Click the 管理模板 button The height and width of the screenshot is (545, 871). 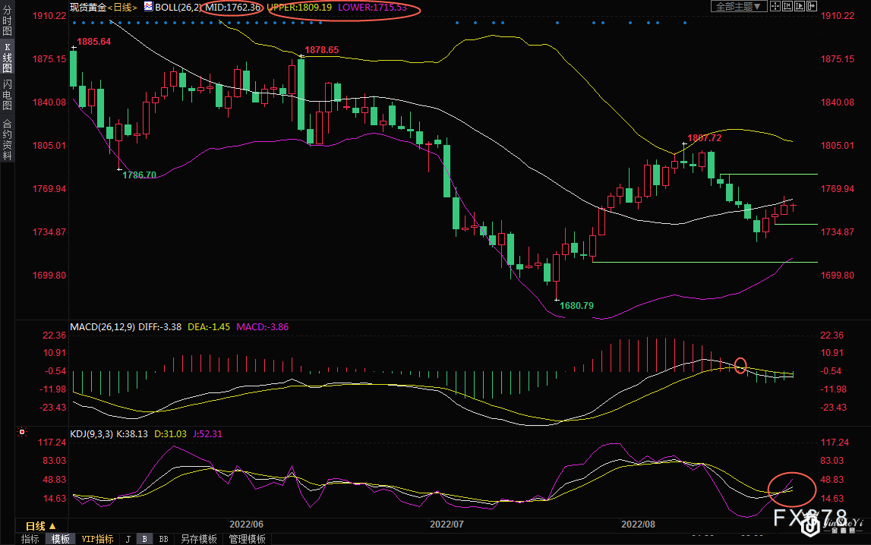pos(247,539)
